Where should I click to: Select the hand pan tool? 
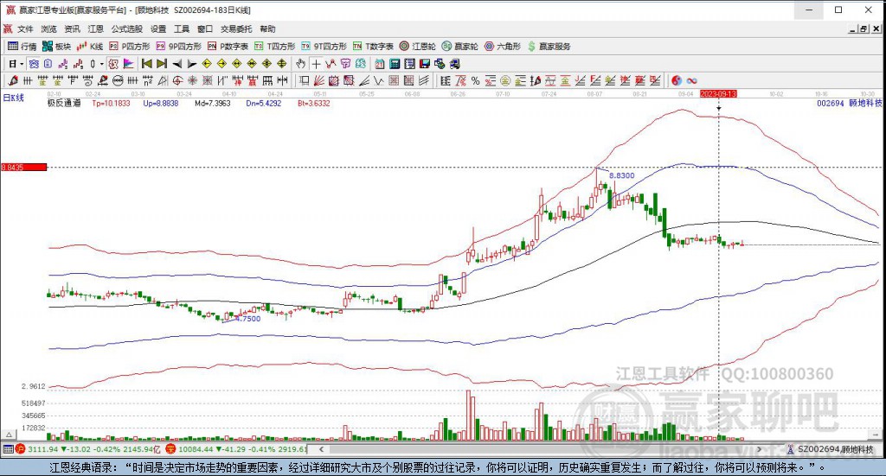tap(300, 64)
